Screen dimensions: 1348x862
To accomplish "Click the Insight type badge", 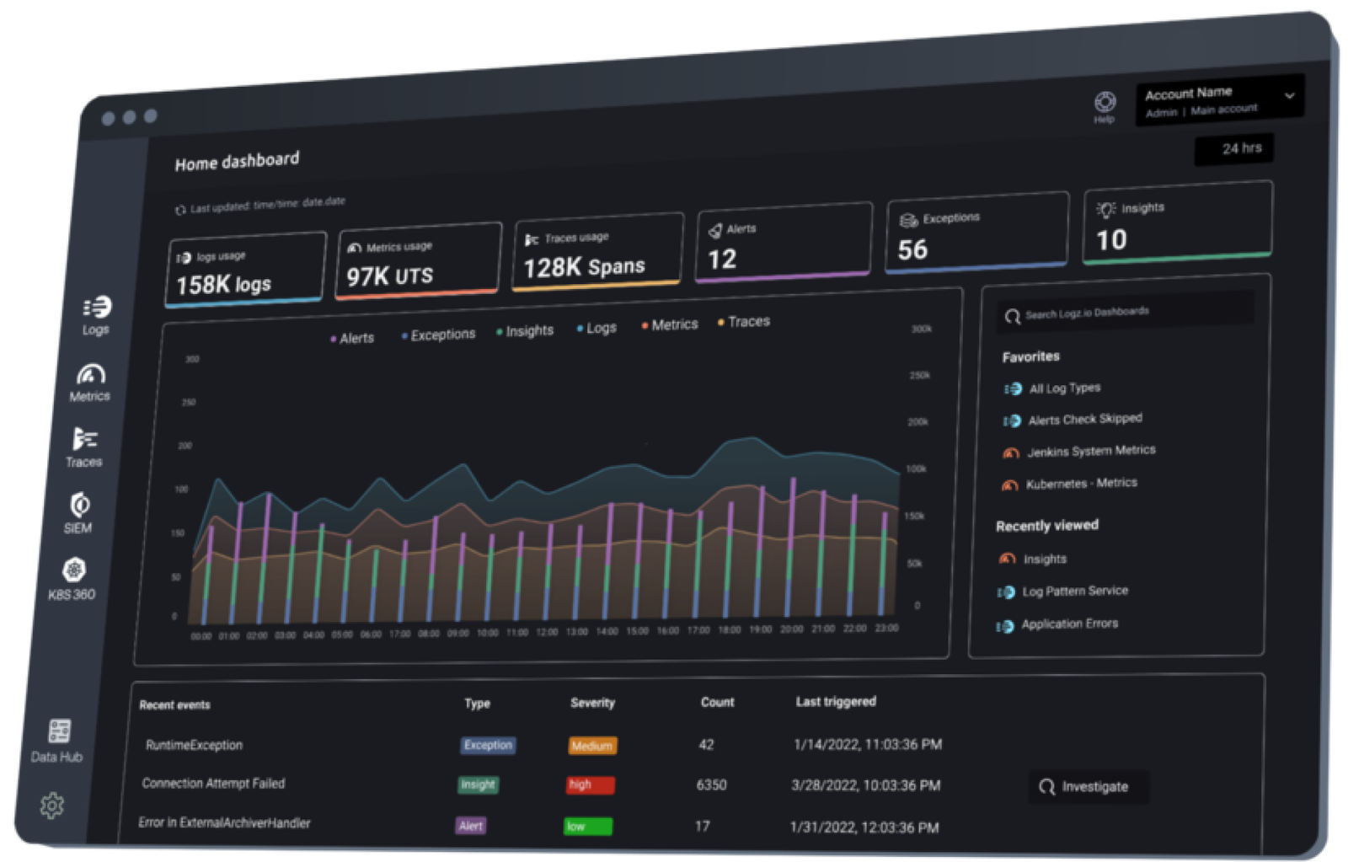I will (478, 785).
